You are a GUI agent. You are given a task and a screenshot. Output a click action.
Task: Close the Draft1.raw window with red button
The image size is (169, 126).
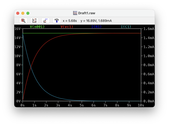click(x=18, y=13)
